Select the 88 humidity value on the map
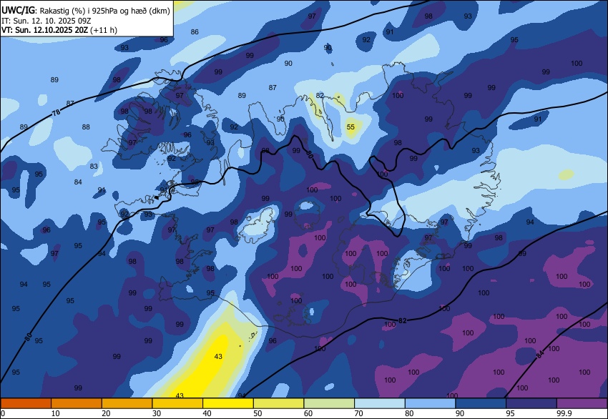 pyautogui.click(x=86, y=127)
